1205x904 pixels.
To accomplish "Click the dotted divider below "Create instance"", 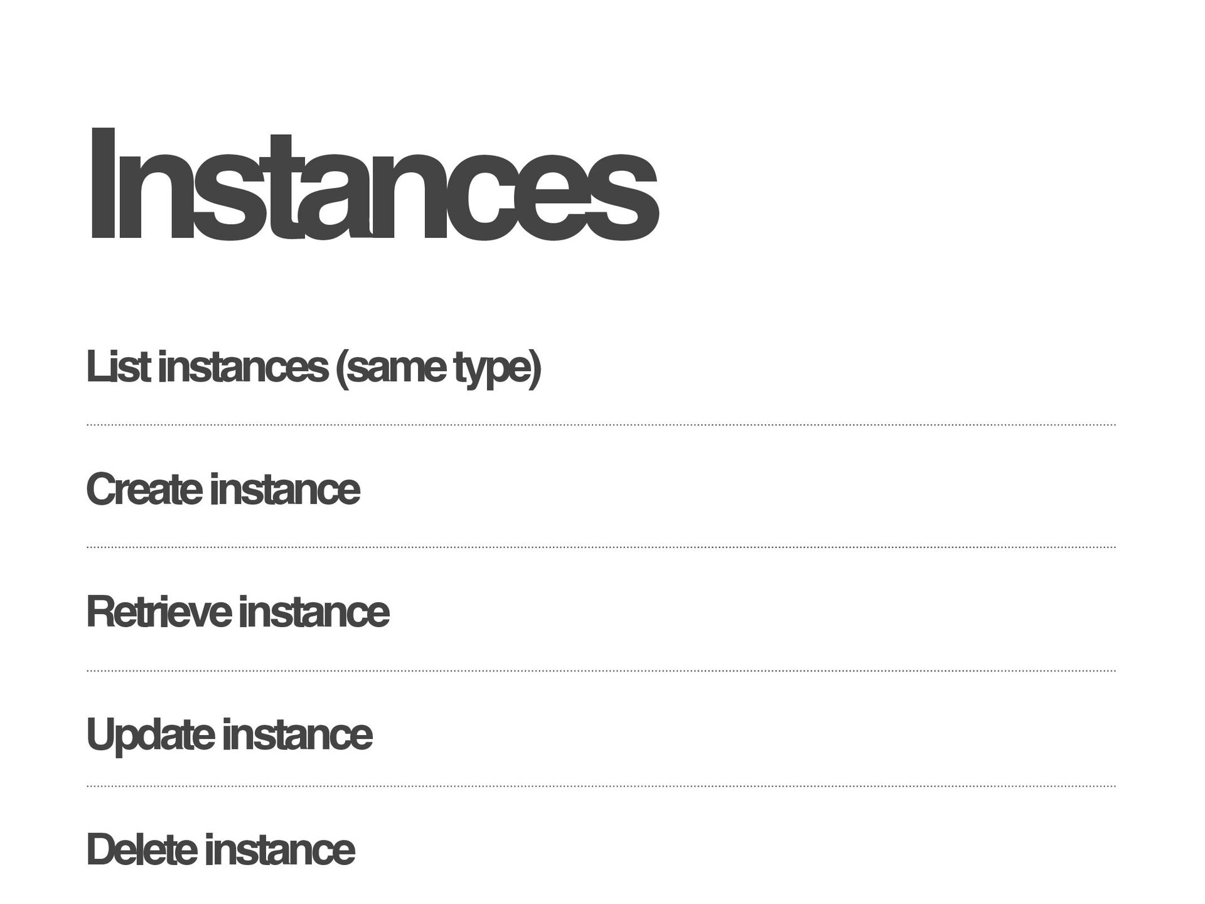I will tap(601, 547).
